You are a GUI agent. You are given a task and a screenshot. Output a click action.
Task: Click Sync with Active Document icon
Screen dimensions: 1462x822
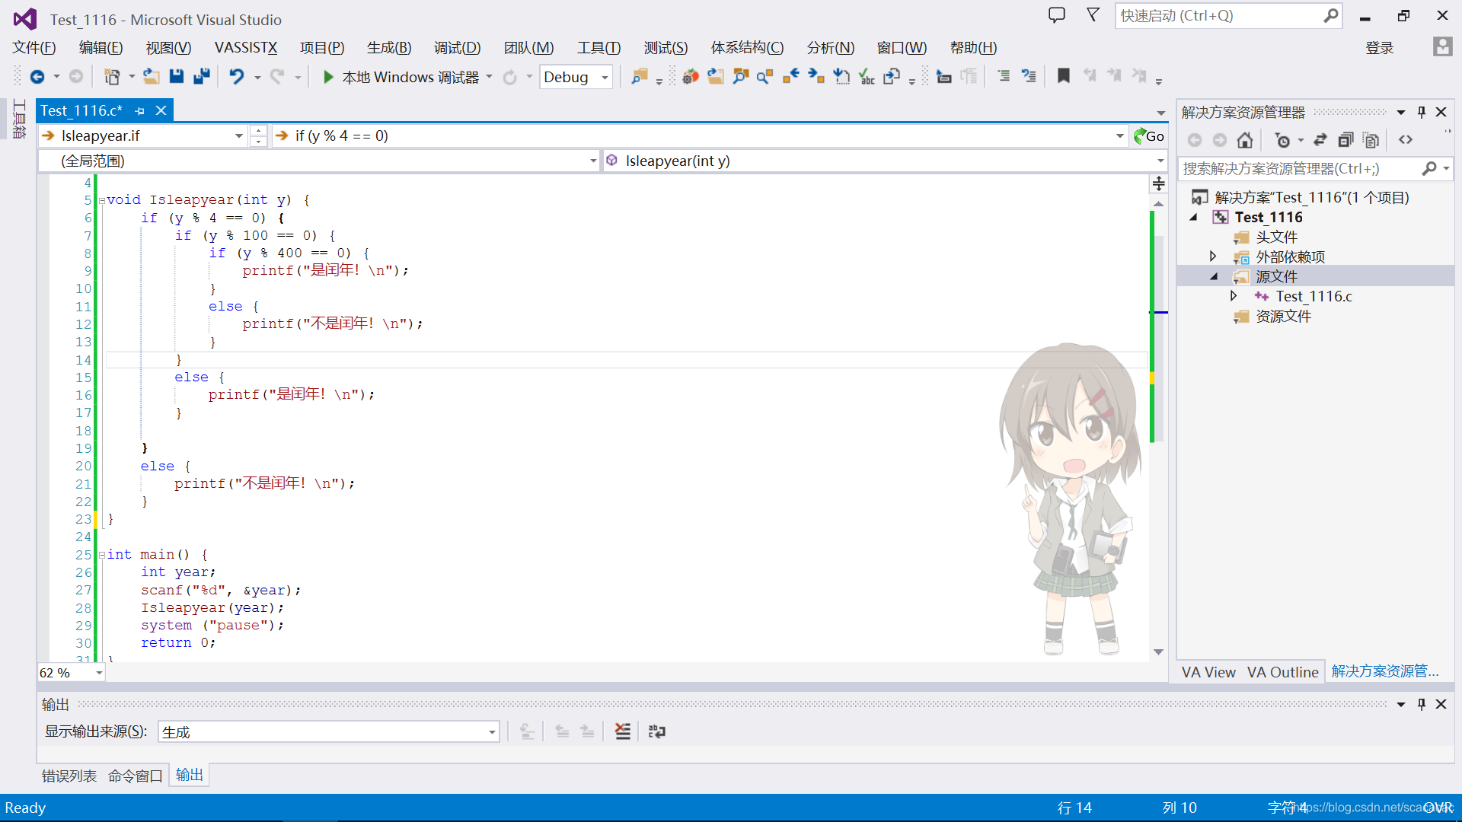pos(1320,140)
